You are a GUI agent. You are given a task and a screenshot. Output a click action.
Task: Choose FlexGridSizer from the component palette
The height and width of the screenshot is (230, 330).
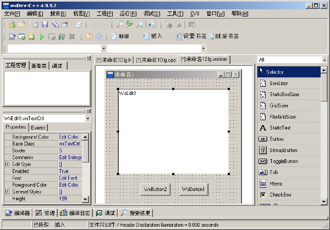tap(289, 116)
